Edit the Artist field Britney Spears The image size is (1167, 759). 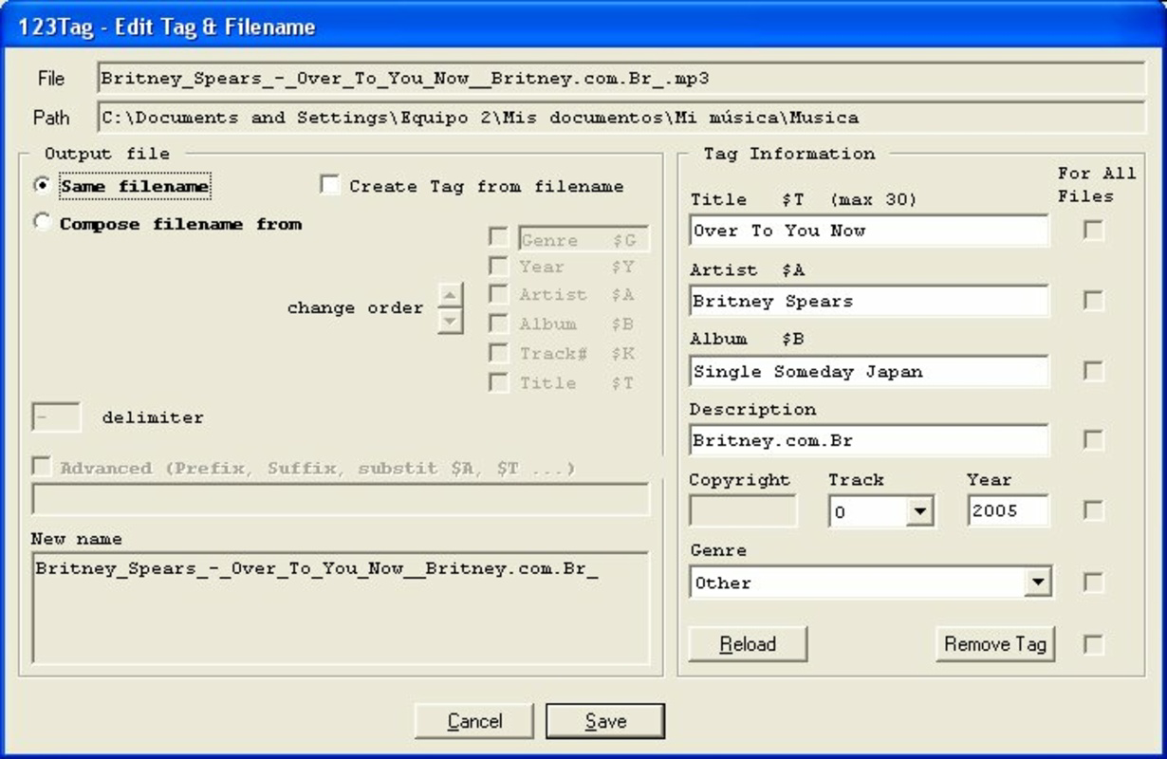(869, 301)
